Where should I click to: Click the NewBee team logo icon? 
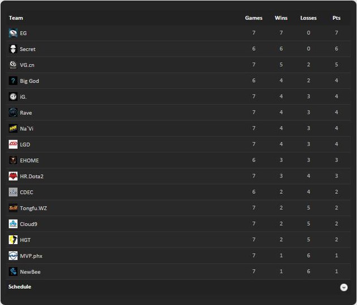[13, 271]
